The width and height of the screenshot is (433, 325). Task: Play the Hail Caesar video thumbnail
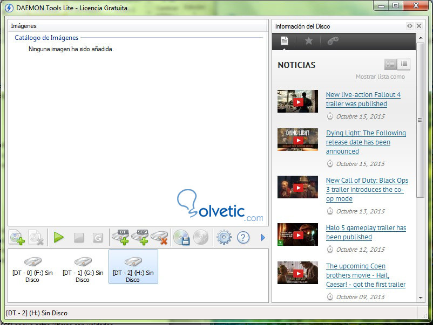[x=297, y=273]
